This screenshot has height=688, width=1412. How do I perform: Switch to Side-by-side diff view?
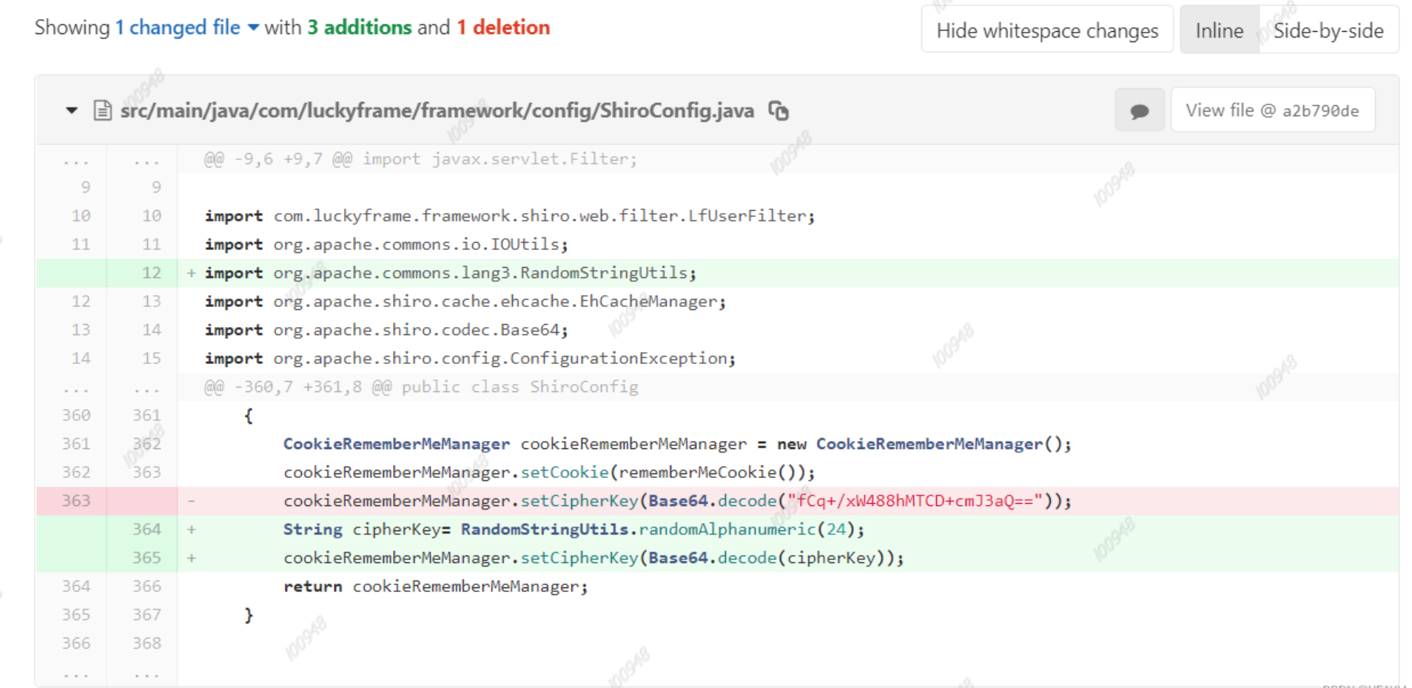(x=1328, y=30)
